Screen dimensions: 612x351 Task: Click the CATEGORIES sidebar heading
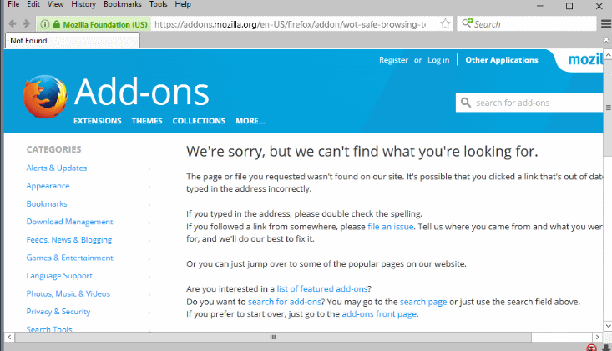(54, 149)
